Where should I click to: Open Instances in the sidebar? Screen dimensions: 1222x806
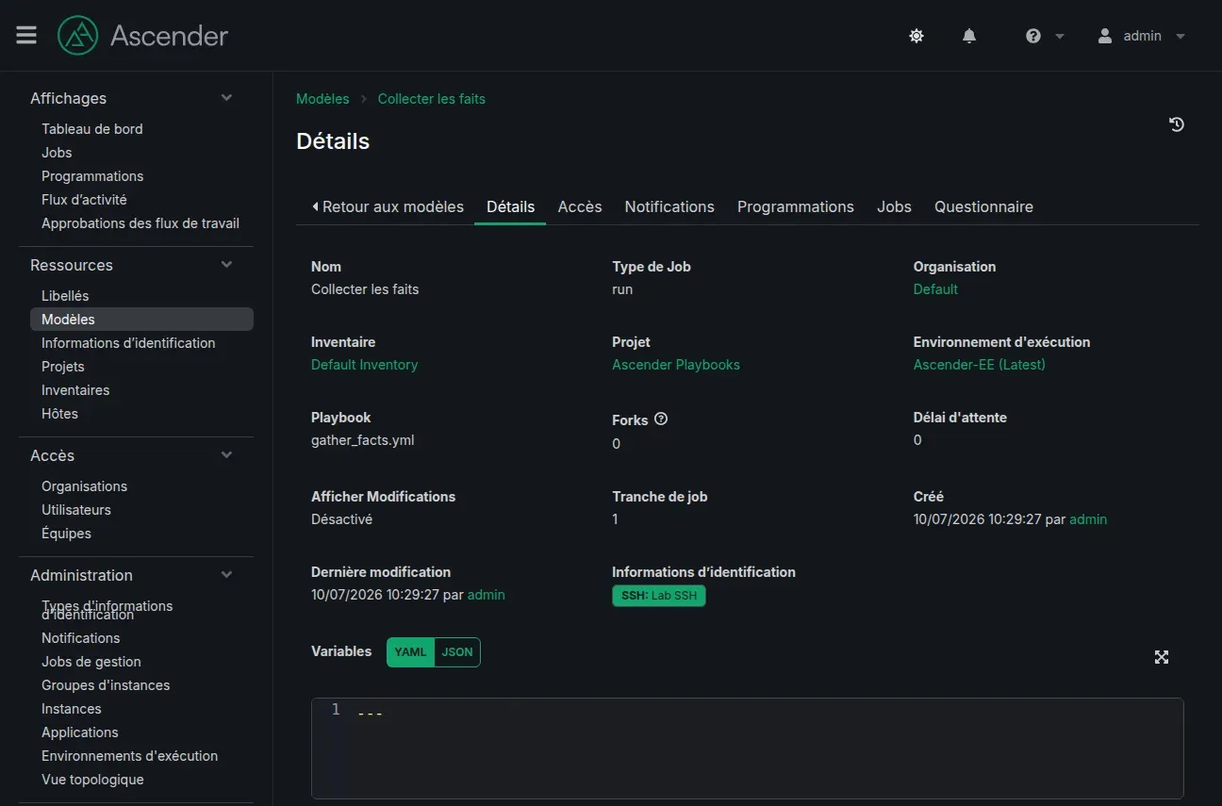pos(71,709)
